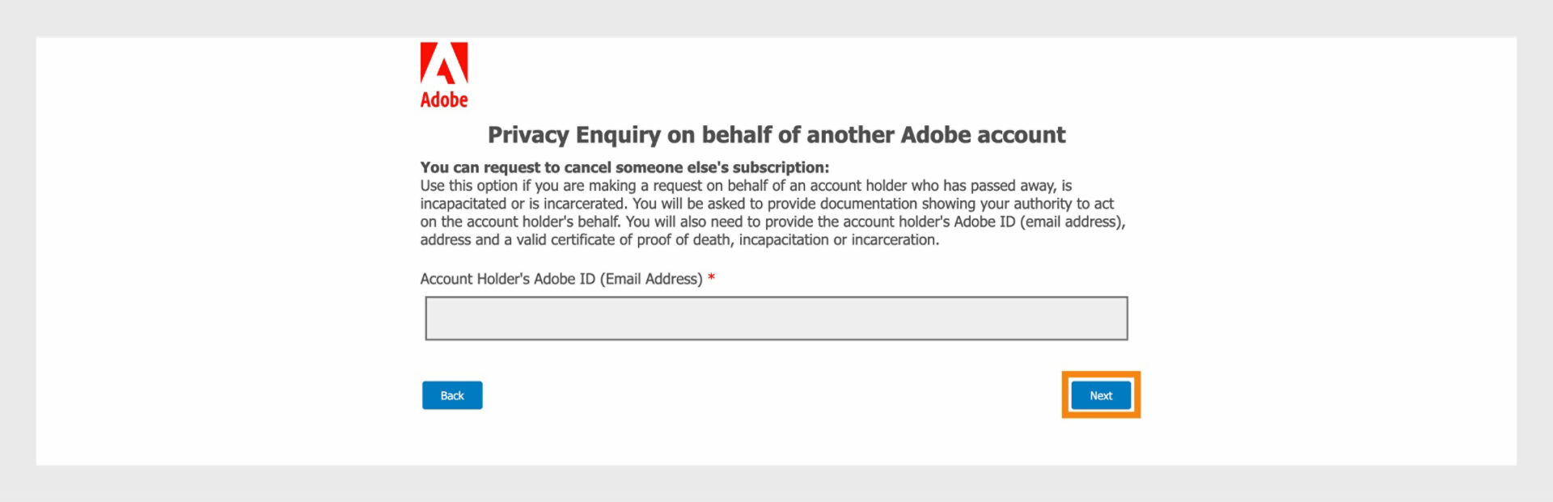
Task: Open Adobe homepage via the logo
Action: point(442,73)
